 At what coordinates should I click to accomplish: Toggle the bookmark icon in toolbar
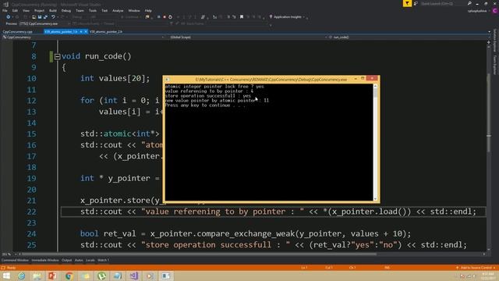coord(242,17)
